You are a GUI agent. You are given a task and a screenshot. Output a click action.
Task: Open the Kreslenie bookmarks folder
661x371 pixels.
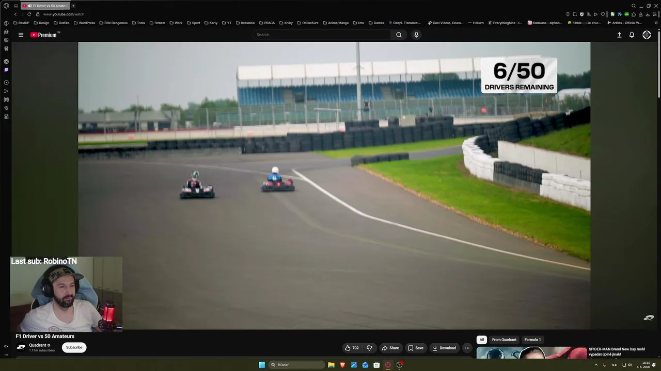[245, 23]
